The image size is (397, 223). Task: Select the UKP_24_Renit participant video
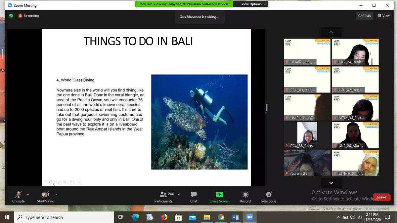355,52
